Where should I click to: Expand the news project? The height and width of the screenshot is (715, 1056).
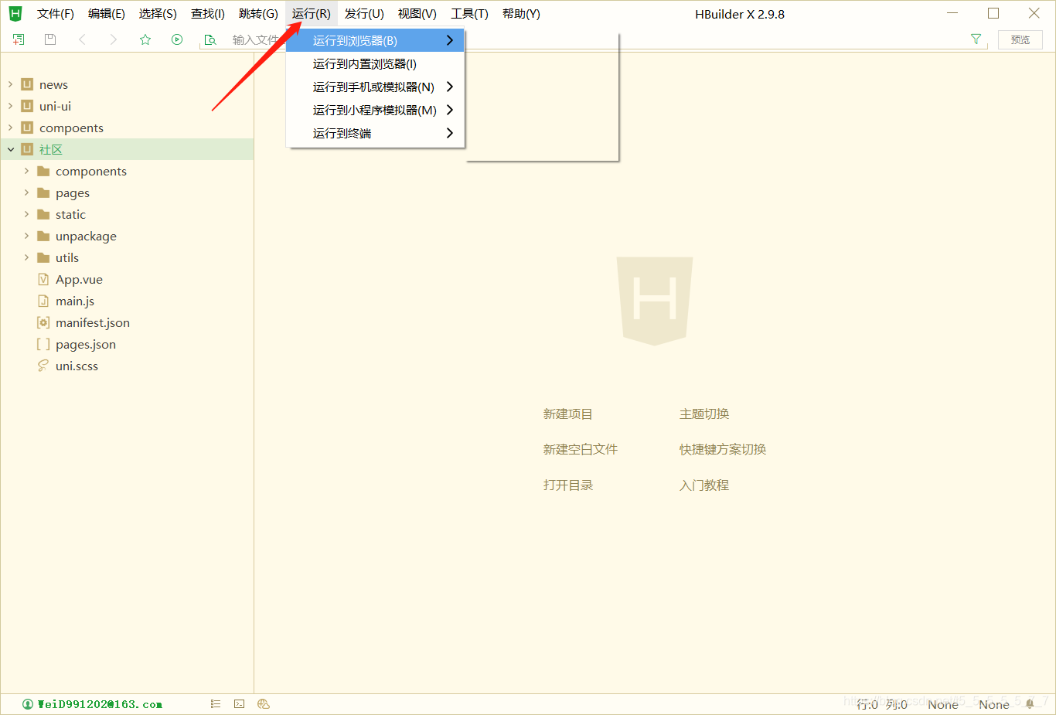click(x=10, y=84)
